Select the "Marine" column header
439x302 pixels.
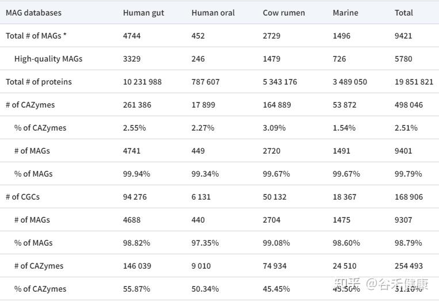pyautogui.click(x=345, y=13)
